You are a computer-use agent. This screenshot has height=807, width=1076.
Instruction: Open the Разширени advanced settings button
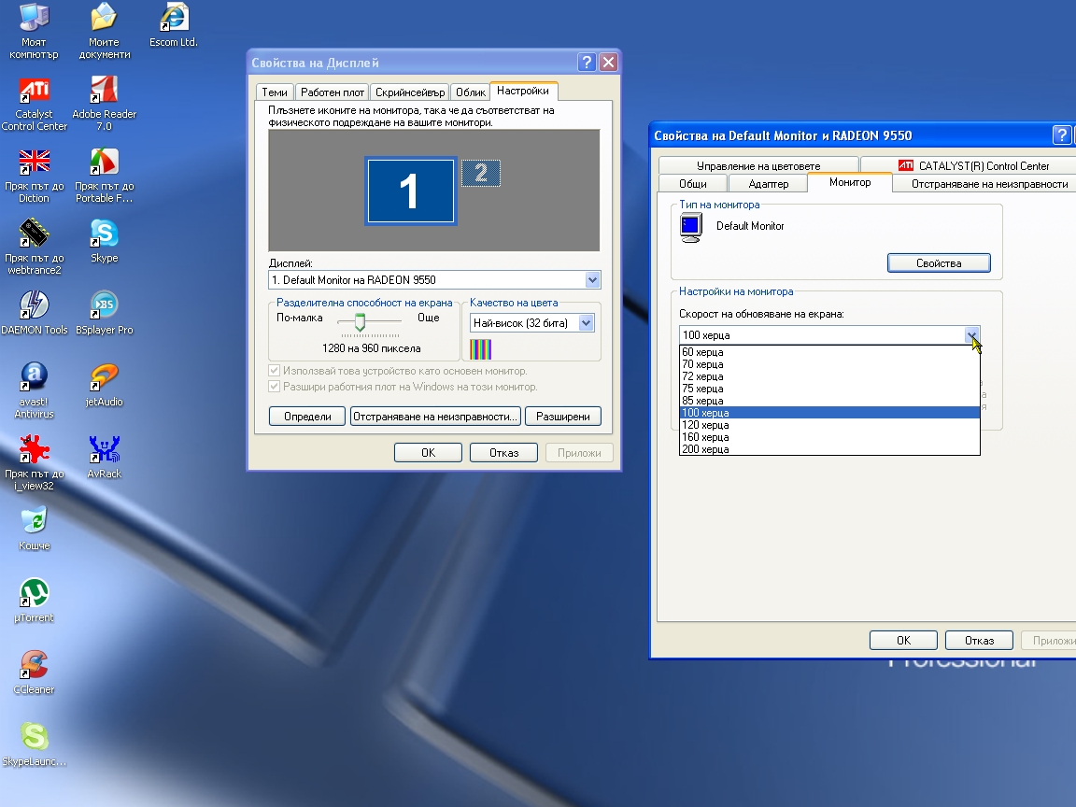tap(562, 417)
